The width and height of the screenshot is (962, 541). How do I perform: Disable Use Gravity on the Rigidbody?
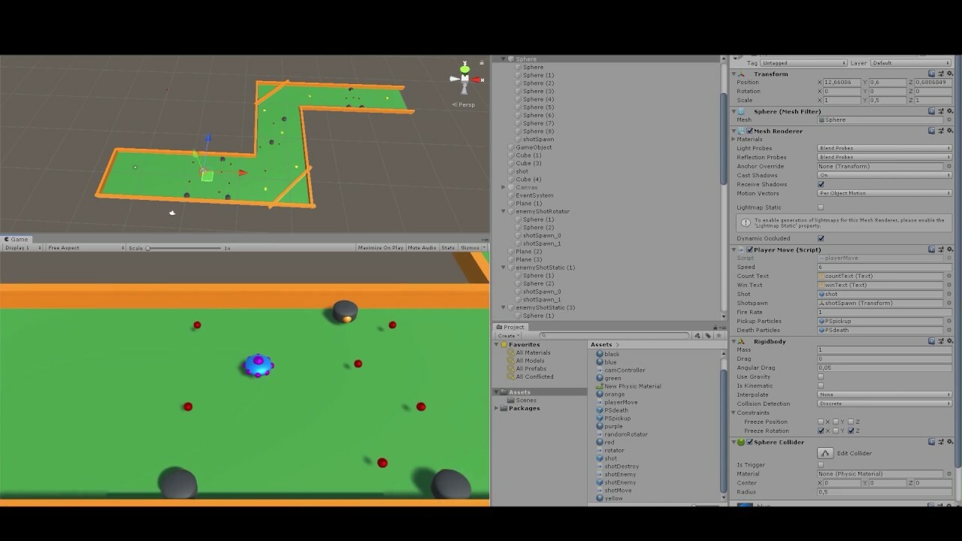[820, 376]
